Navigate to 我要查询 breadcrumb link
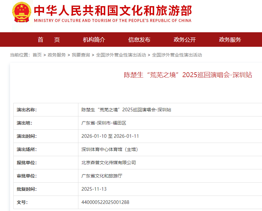262x211 pixels. coord(81,55)
